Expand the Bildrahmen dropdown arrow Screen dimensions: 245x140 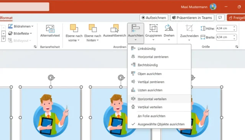[x=32, y=26]
